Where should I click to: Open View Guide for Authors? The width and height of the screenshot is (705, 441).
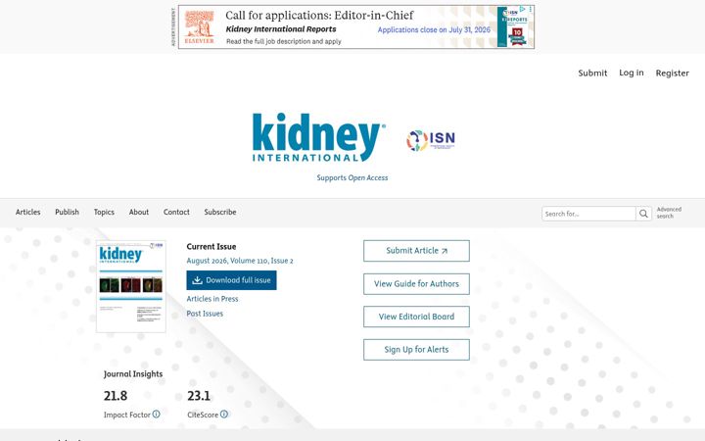(416, 284)
